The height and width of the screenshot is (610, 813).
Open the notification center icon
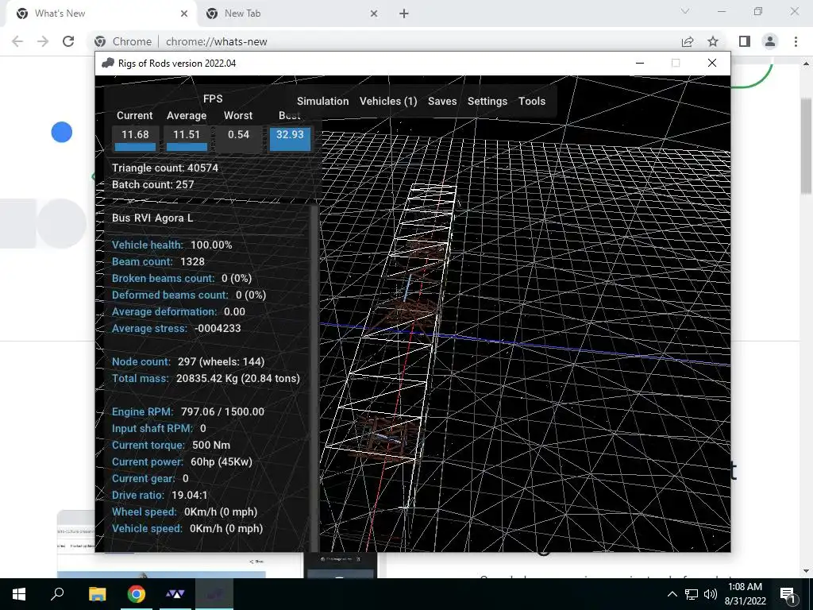788,594
